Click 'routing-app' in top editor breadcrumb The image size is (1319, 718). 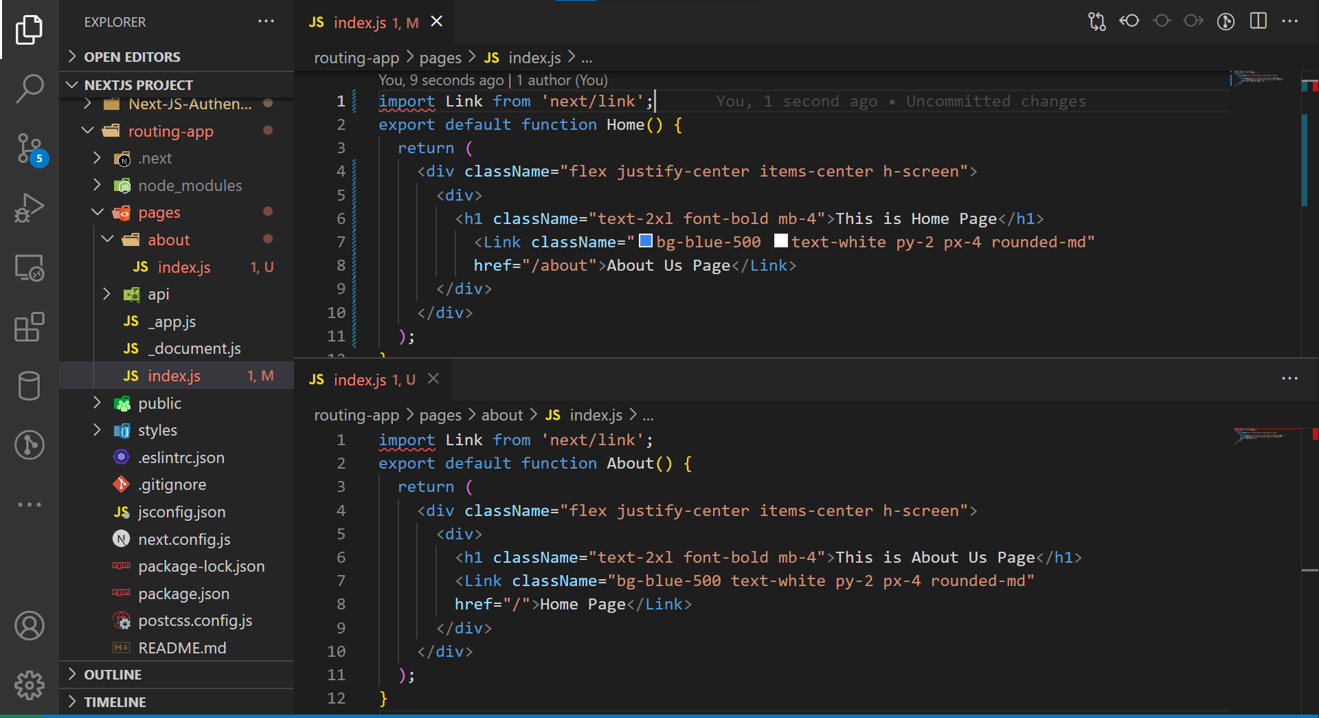pyautogui.click(x=357, y=58)
